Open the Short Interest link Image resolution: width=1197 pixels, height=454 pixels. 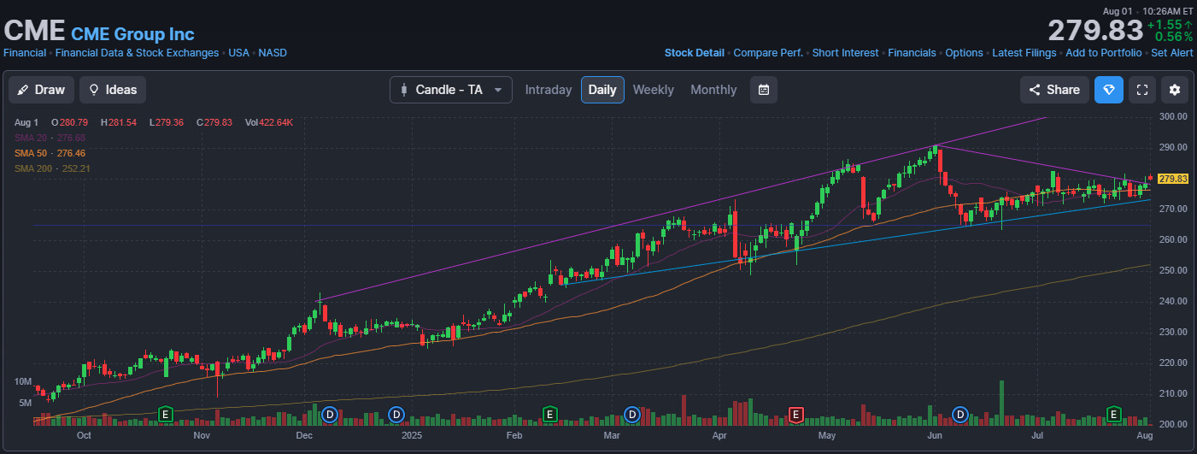tap(845, 53)
